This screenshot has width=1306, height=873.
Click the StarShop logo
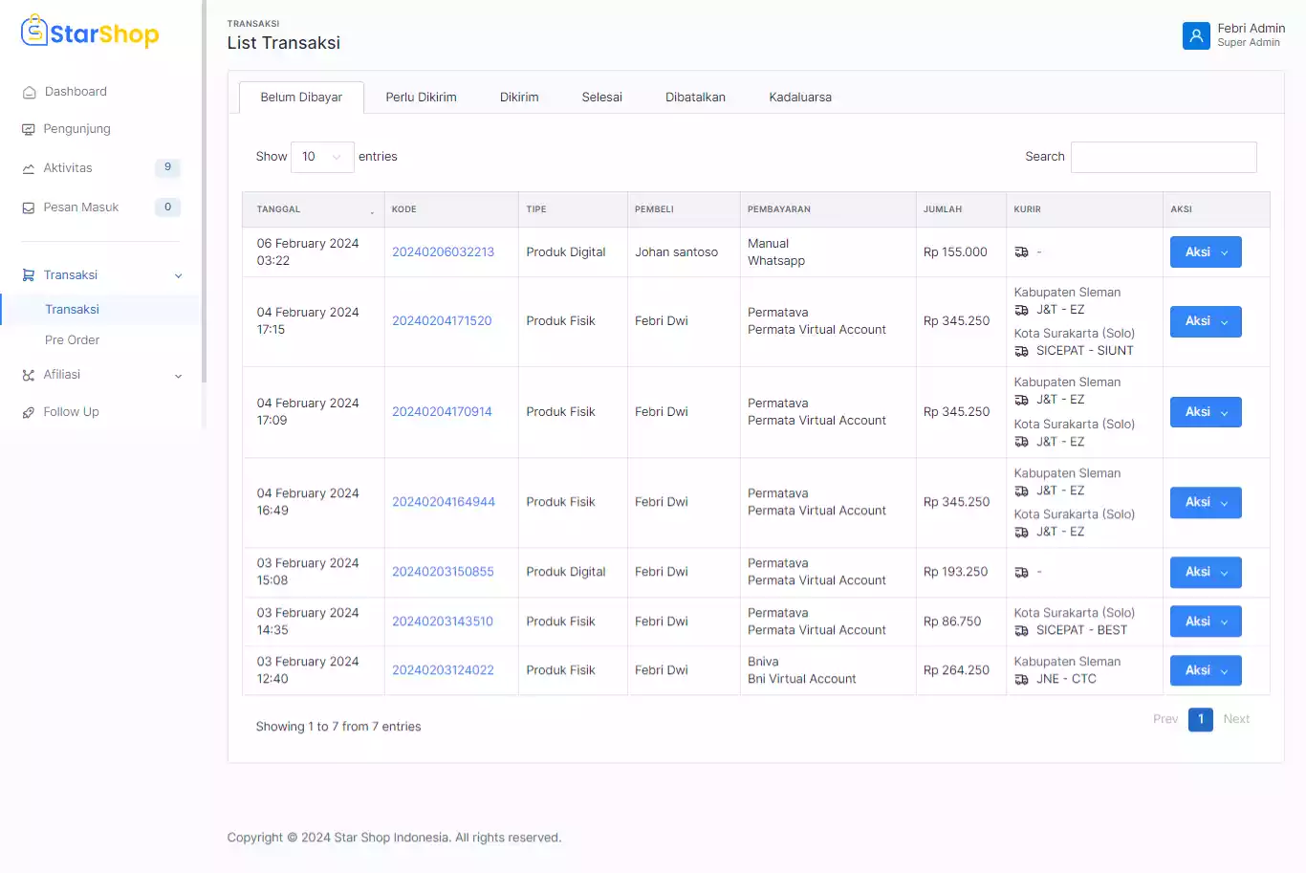point(90,33)
